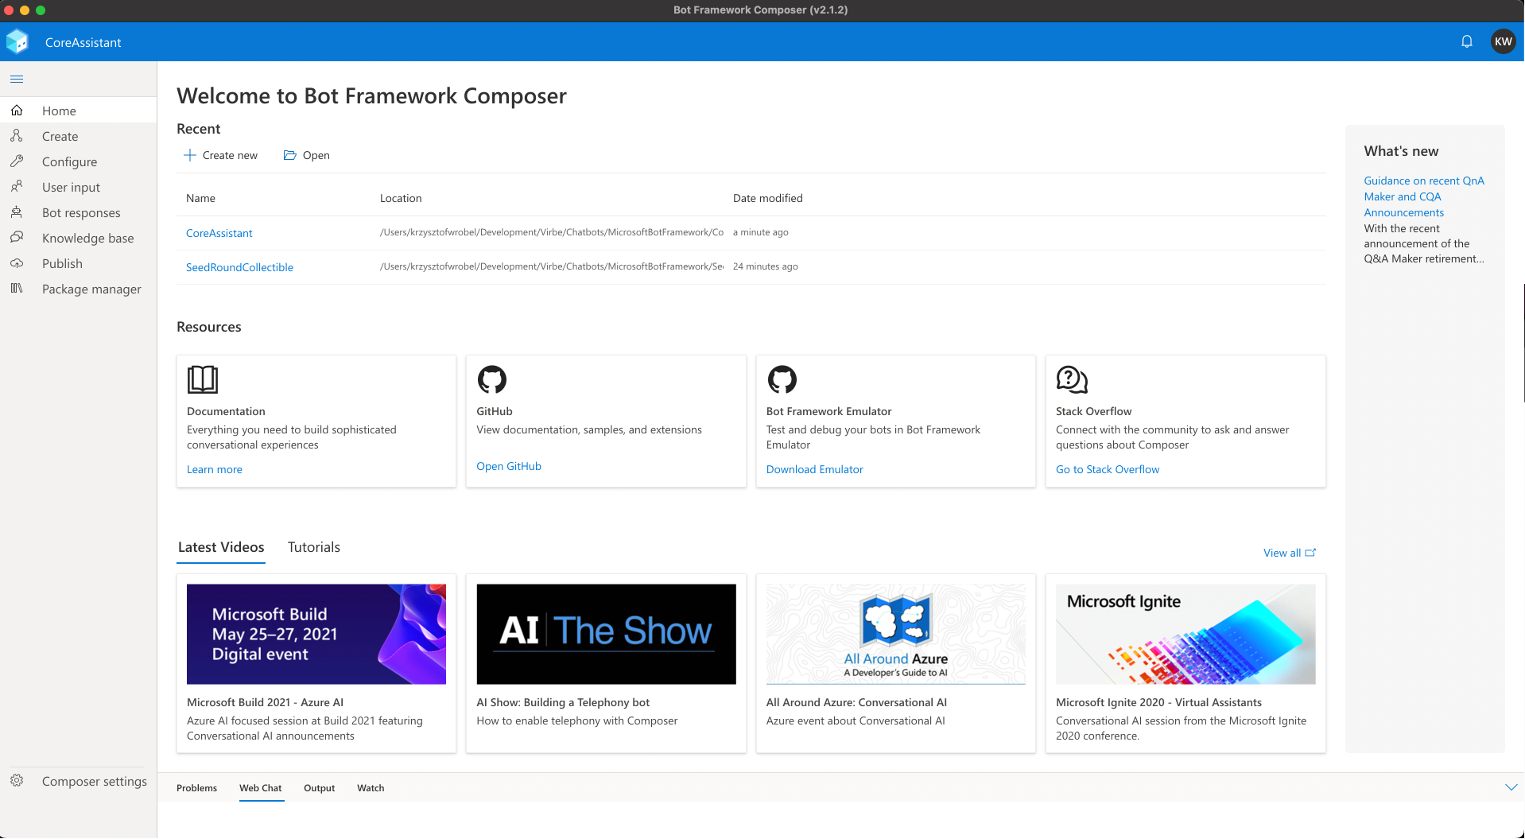
Task: Go to Home in sidebar
Action: point(78,111)
